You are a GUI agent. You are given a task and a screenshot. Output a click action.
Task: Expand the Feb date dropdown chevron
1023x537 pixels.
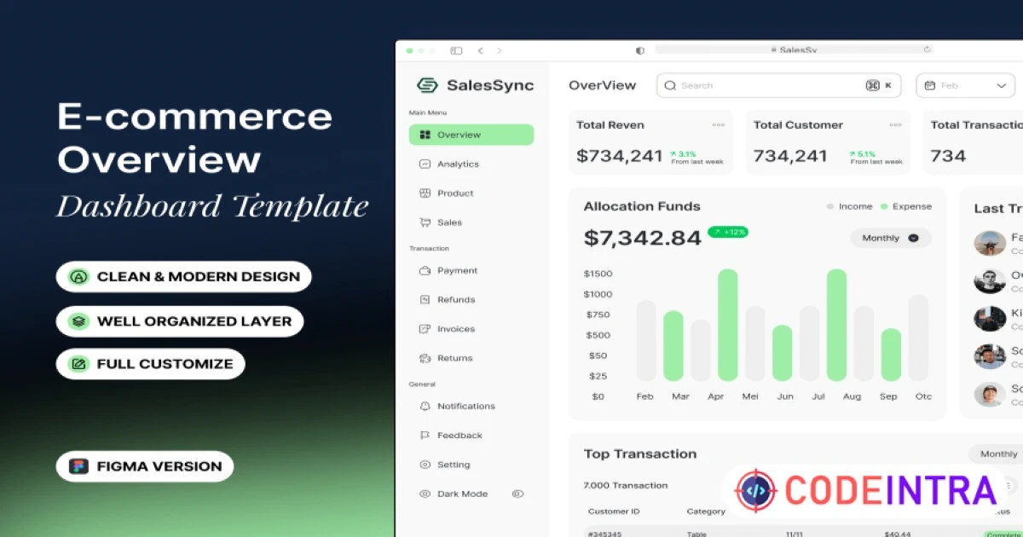[1002, 86]
